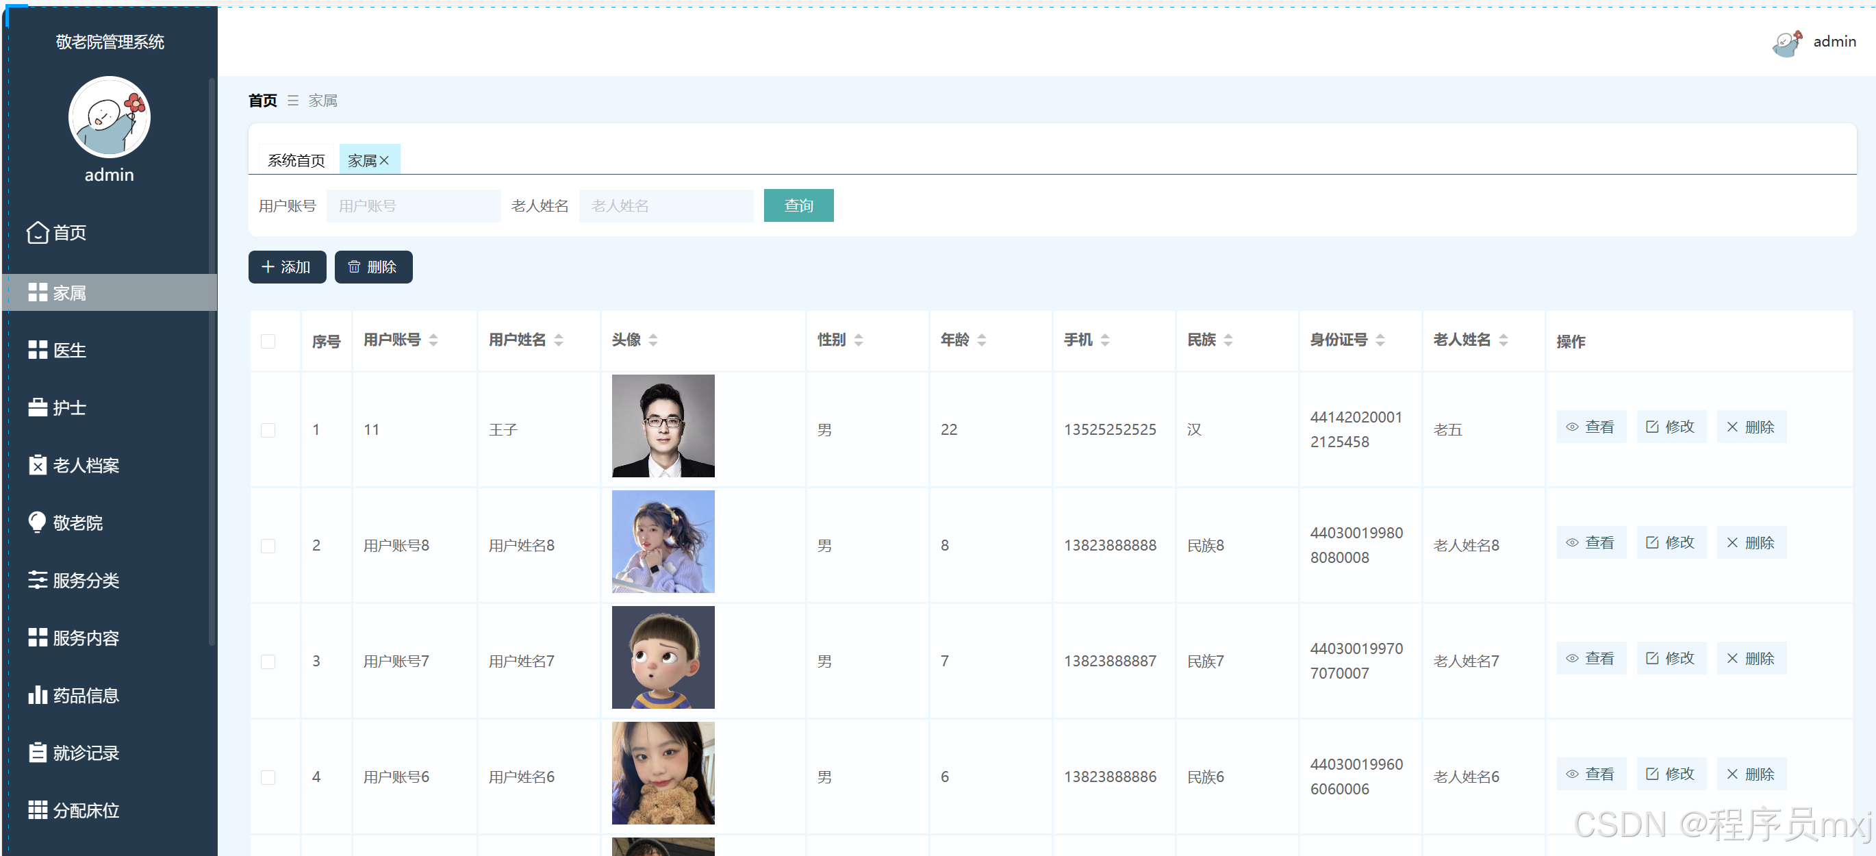Check the row checkbox for 用户账号8

[268, 546]
